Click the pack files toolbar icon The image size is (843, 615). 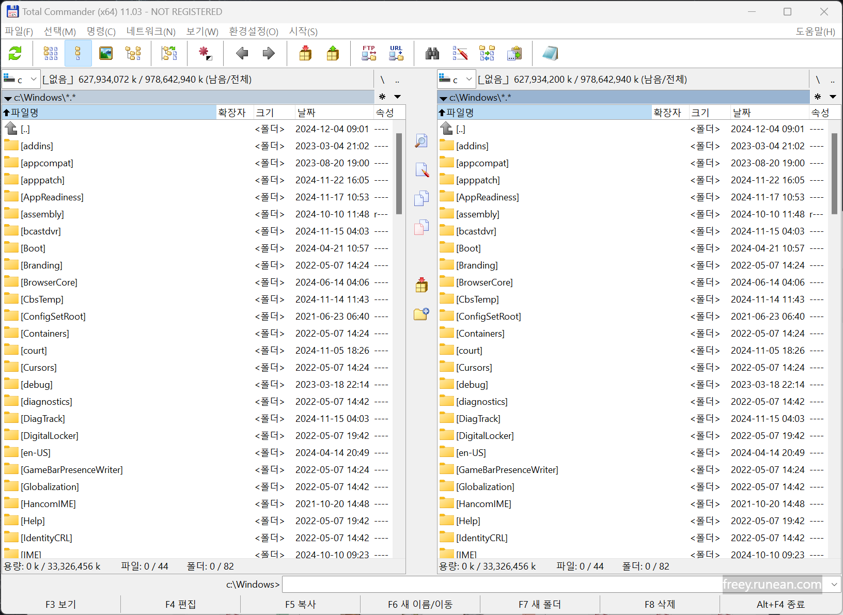point(306,53)
